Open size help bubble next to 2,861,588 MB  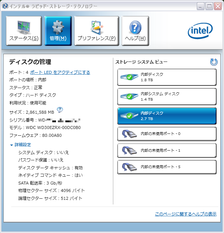click(60, 110)
